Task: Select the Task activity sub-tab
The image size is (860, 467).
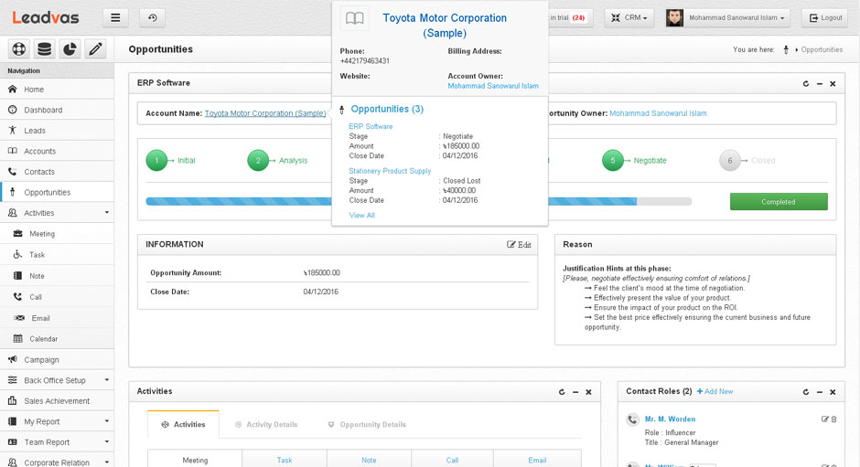Action: [x=285, y=460]
